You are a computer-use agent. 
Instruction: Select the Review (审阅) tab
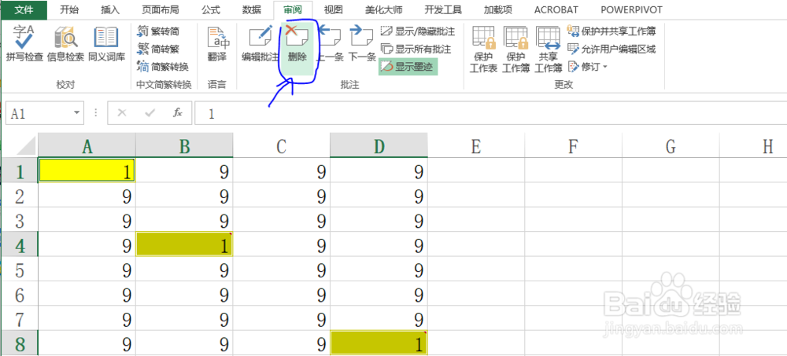293,9
